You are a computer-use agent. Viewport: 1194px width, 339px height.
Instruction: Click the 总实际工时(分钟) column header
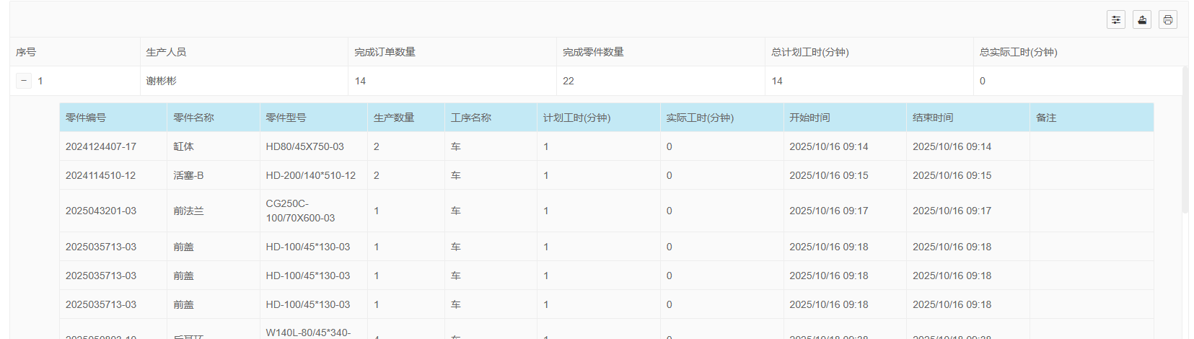pyautogui.click(x=1018, y=52)
